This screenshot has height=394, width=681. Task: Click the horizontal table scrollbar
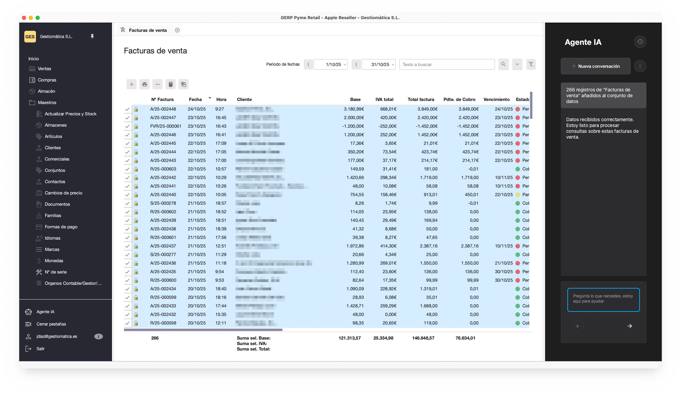pyautogui.click(x=203, y=330)
